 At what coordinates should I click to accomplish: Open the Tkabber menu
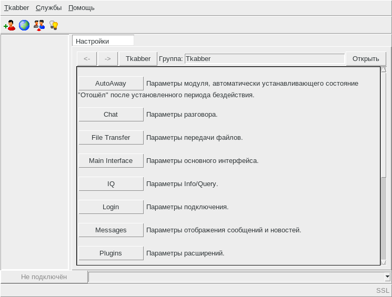tap(16, 8)
